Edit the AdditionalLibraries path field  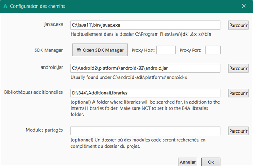pyautogui.click(x=145, y=93)
